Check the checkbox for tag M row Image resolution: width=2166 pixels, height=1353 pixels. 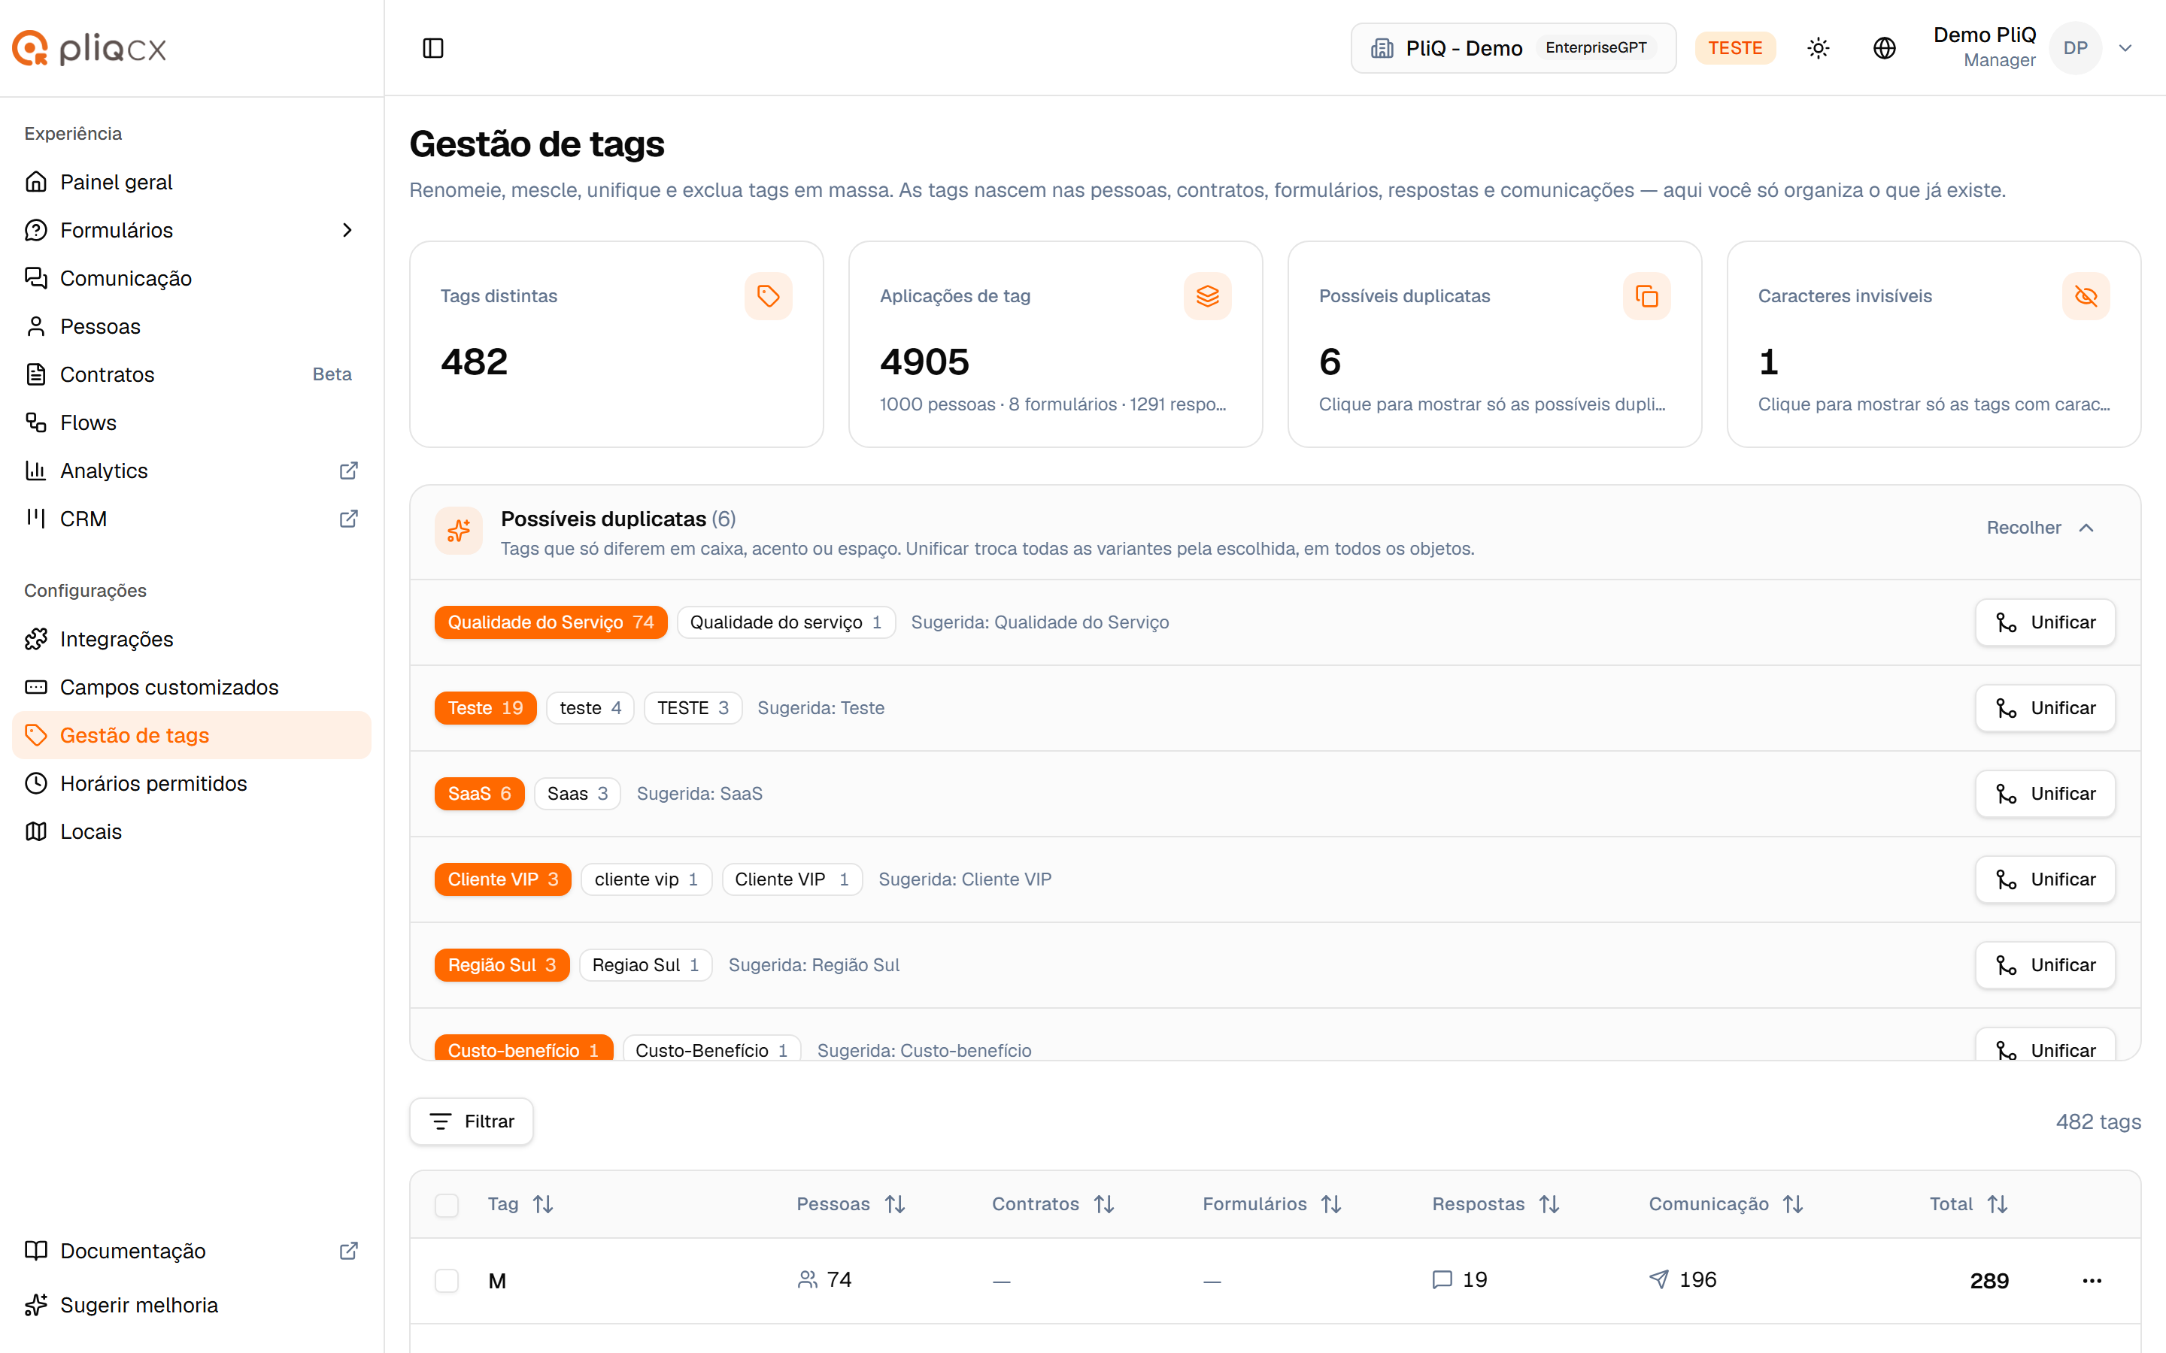[x=447, y=1281]
